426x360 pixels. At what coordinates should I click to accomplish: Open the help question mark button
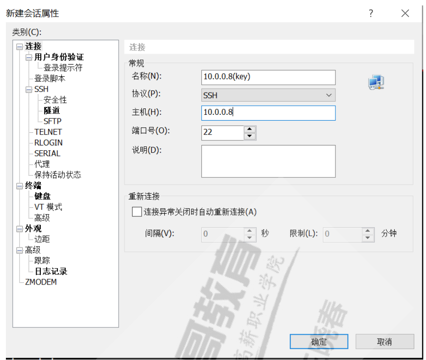click(x=371, y=13)
